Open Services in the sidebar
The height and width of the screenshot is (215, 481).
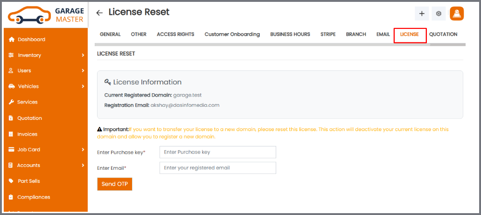click(27, 102)
